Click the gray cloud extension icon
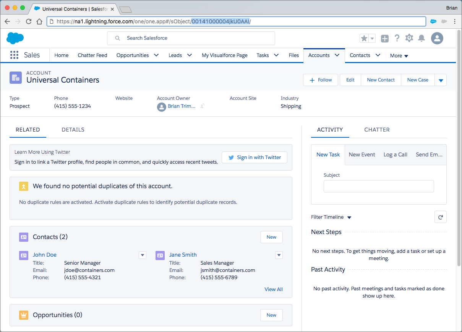The height and width of the screenshot is (332, 462). 444,21
